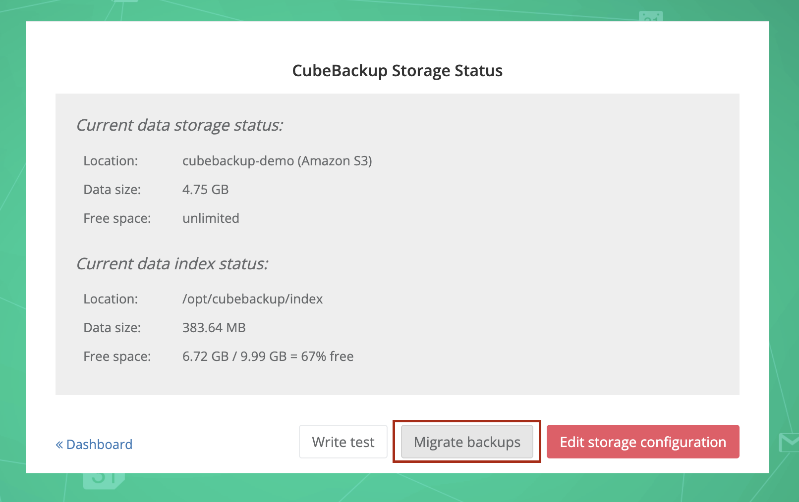Click the data size value 4.75 GB
The width and height of the screenshot is (799, 502).
click(205, 189)
